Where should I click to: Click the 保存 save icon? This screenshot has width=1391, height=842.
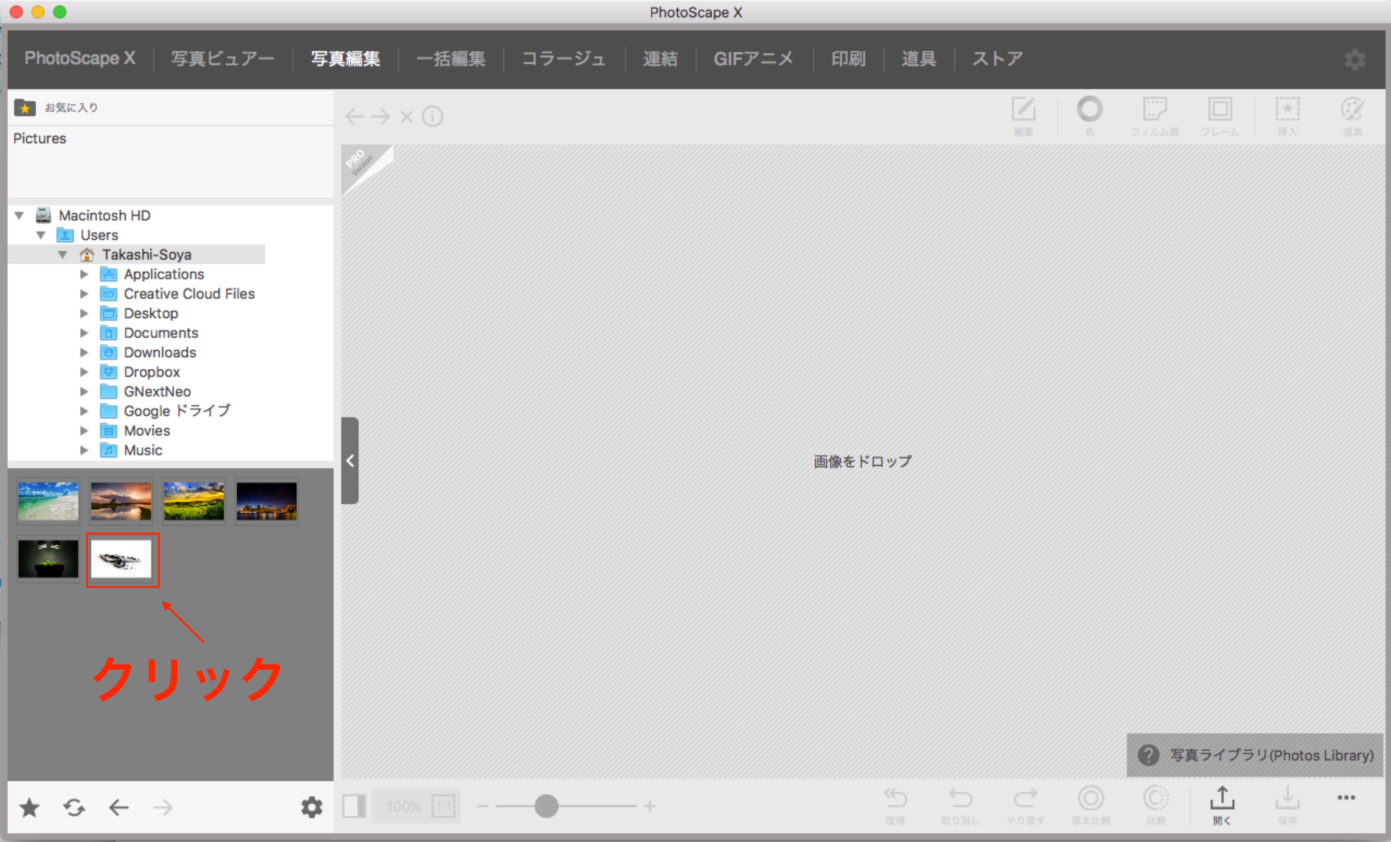click(x=1287, y=806)
